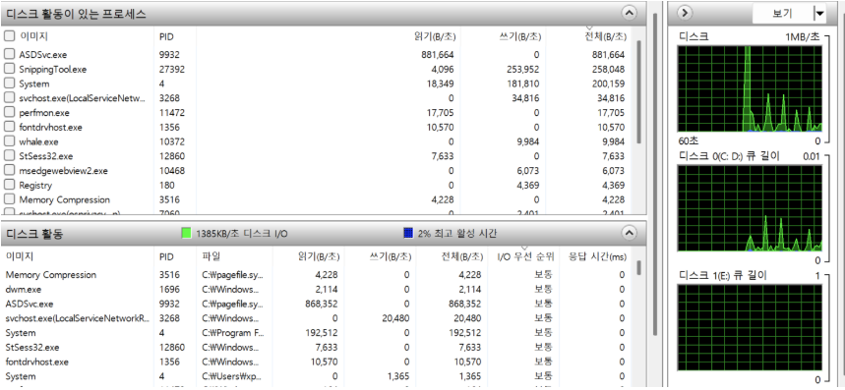Image resolution: width=845 pixels, height=390 pixels.
Task: Check the Memory Compression checkbox
Action: [9, 199]
